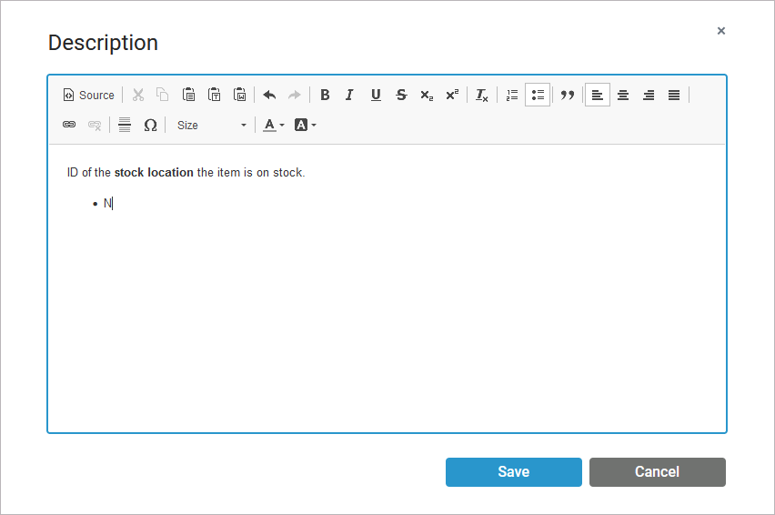Remove formatting with the Tx icon
Image resolution: width=775 pixels, height=515 pixels.
(482, 95)
